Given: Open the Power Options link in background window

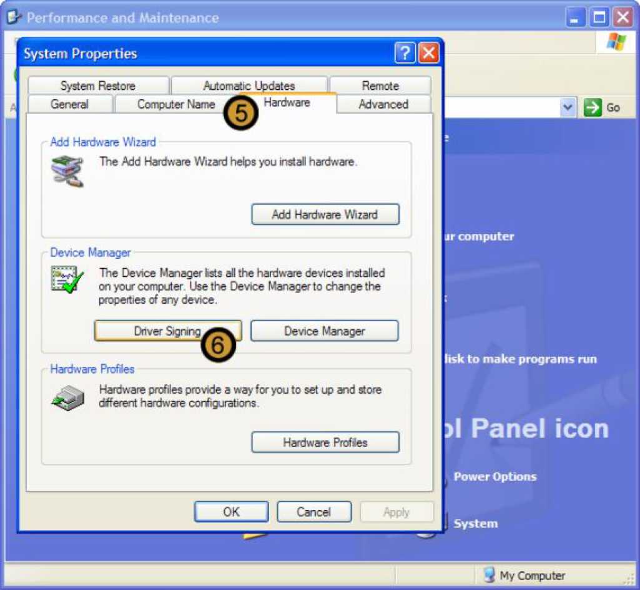Looking at the screenshot, I should click(495, 476).
